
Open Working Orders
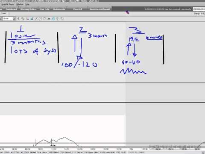point(28,9)
